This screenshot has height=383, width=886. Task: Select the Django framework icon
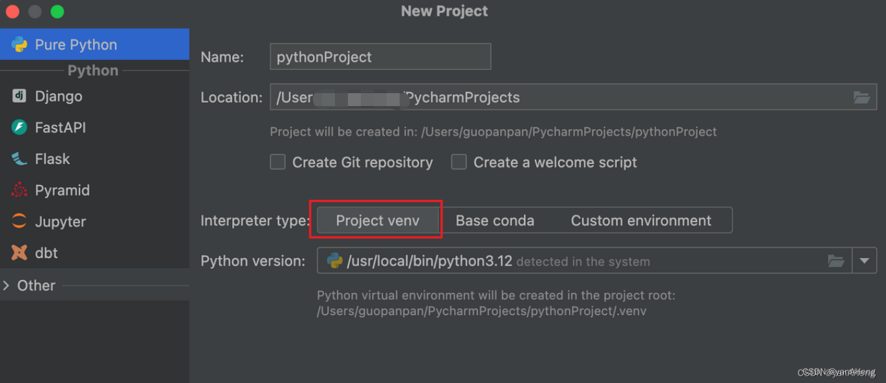tap(17, 96)
